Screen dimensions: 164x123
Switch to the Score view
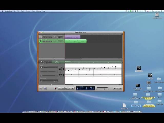58,62
